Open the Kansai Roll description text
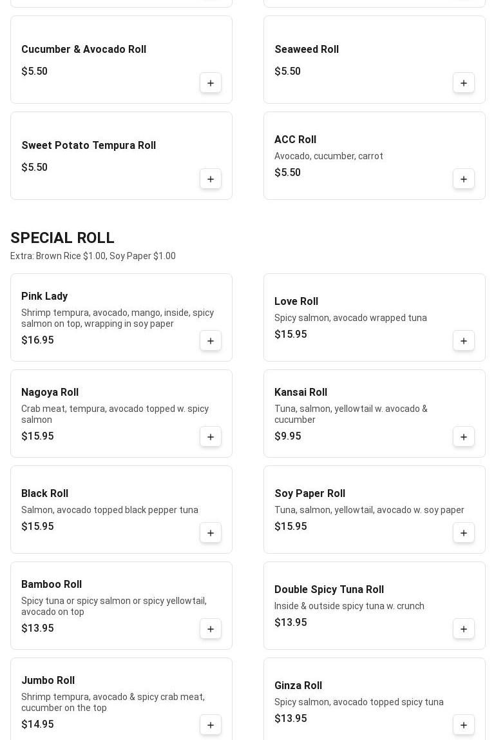The width and height of the screenshot is (496, 740). click(350, 414)
